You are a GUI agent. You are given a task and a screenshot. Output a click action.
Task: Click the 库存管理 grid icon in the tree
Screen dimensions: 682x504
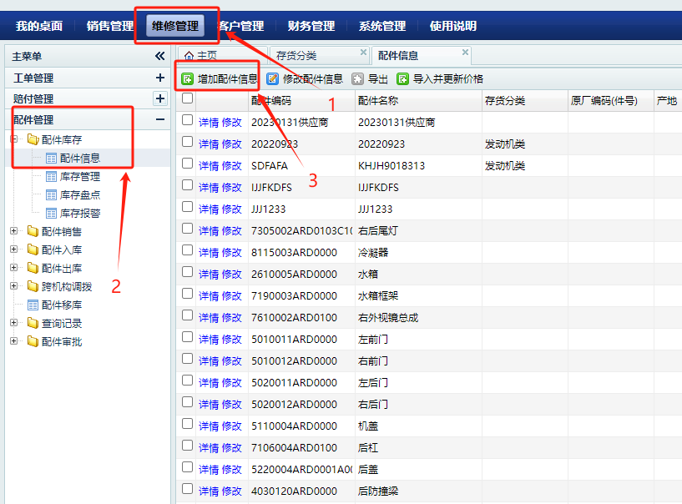pos(51,177)
